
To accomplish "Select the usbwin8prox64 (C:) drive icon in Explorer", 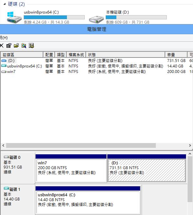I will pos(14,17).
